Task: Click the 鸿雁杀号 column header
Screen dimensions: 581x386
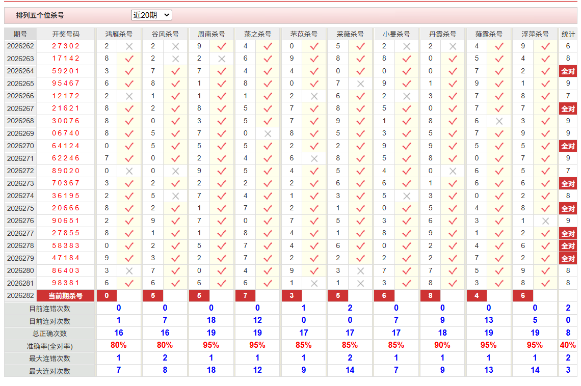Action: tap(119, 34)
